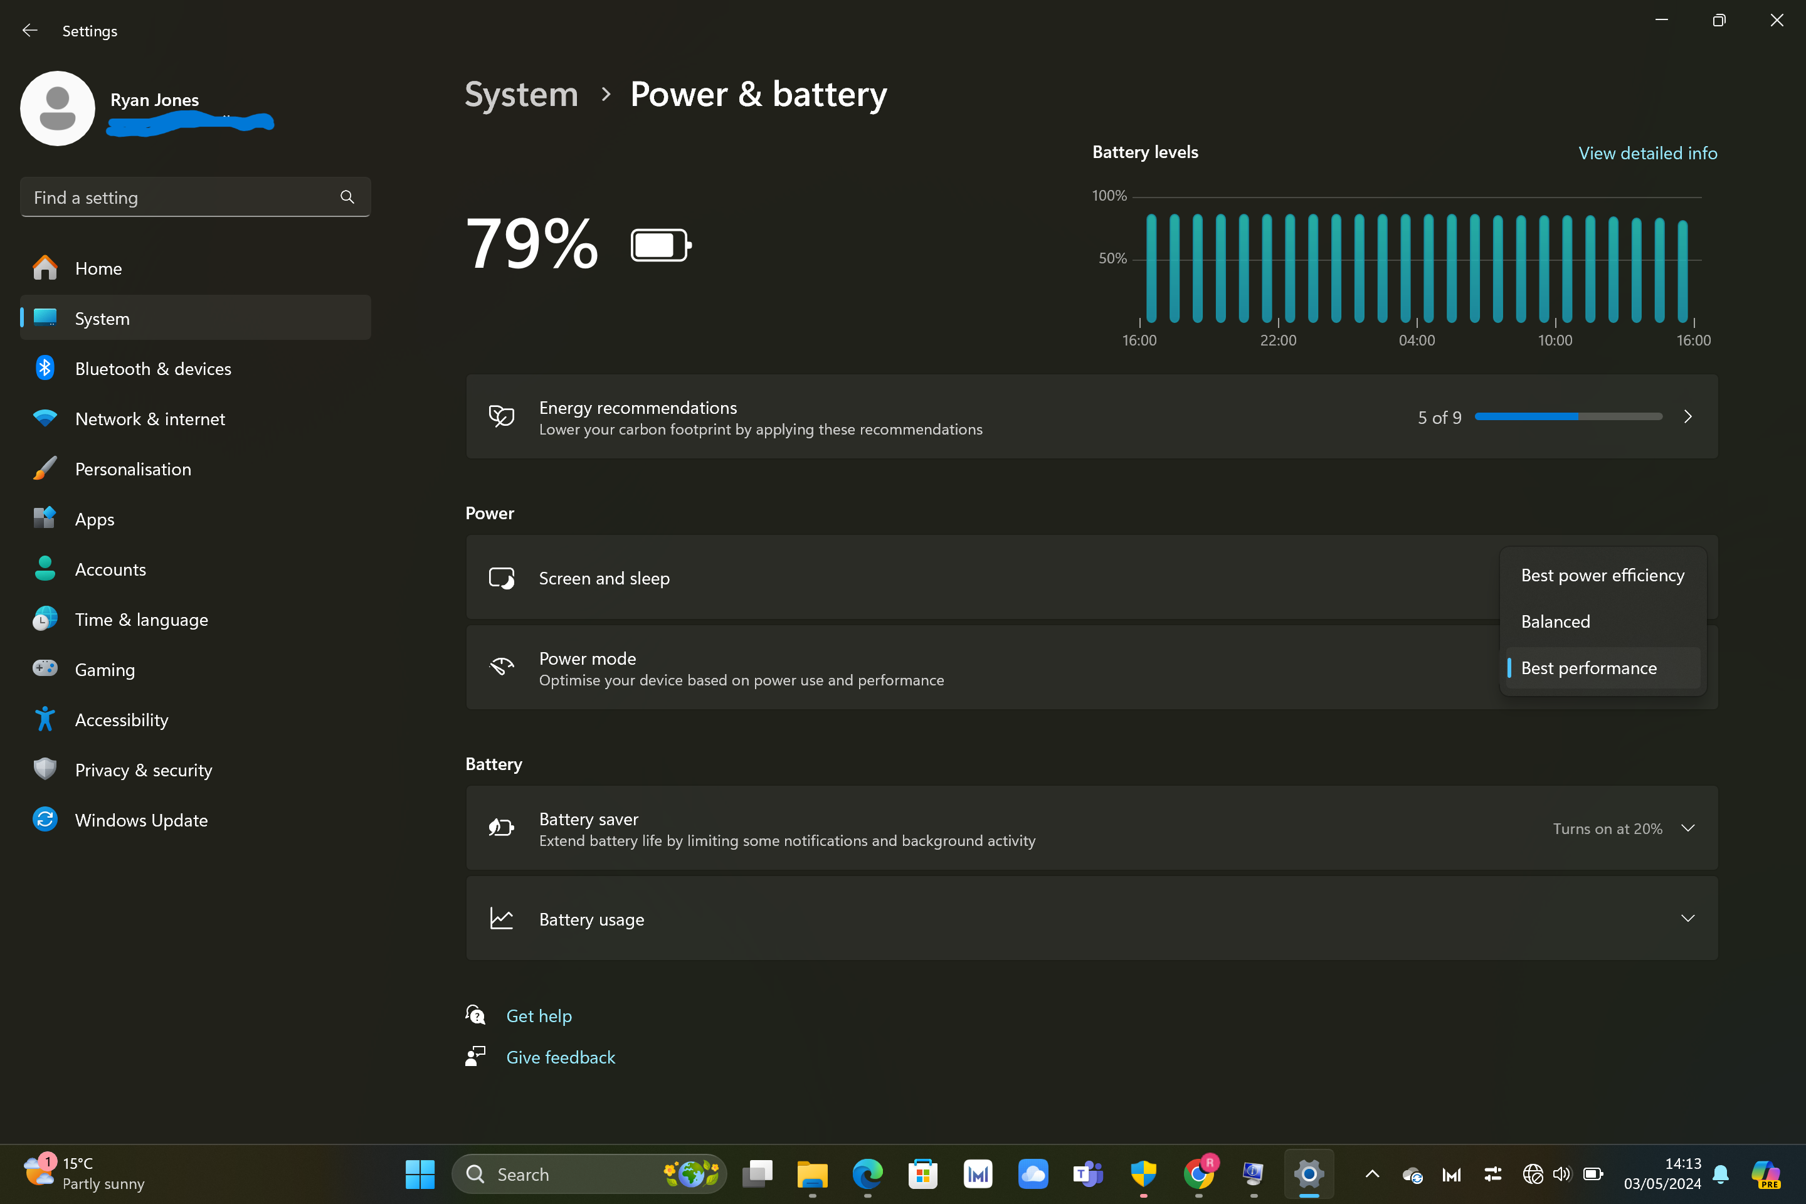This screenshot has width=1806, height=1204.
Task: Open File Explorer from taskbar
Action: (813, 1174)
